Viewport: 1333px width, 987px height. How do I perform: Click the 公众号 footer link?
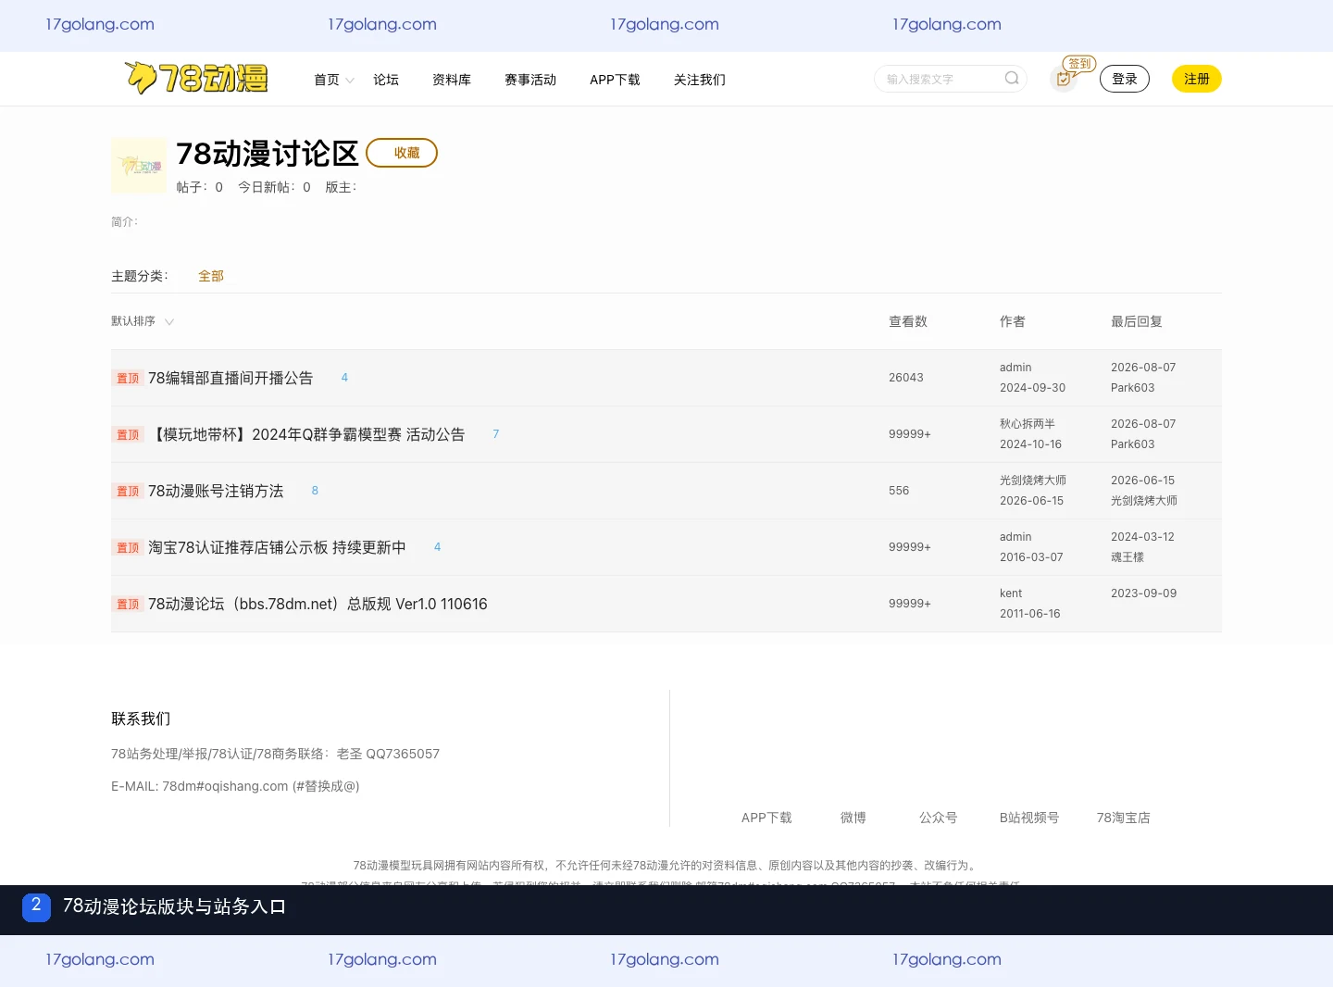pos(939,818)
